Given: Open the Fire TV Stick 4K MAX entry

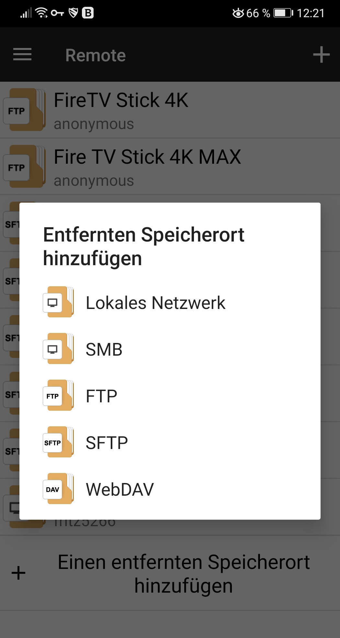Looking at the screenshot, I should point(147,157).
